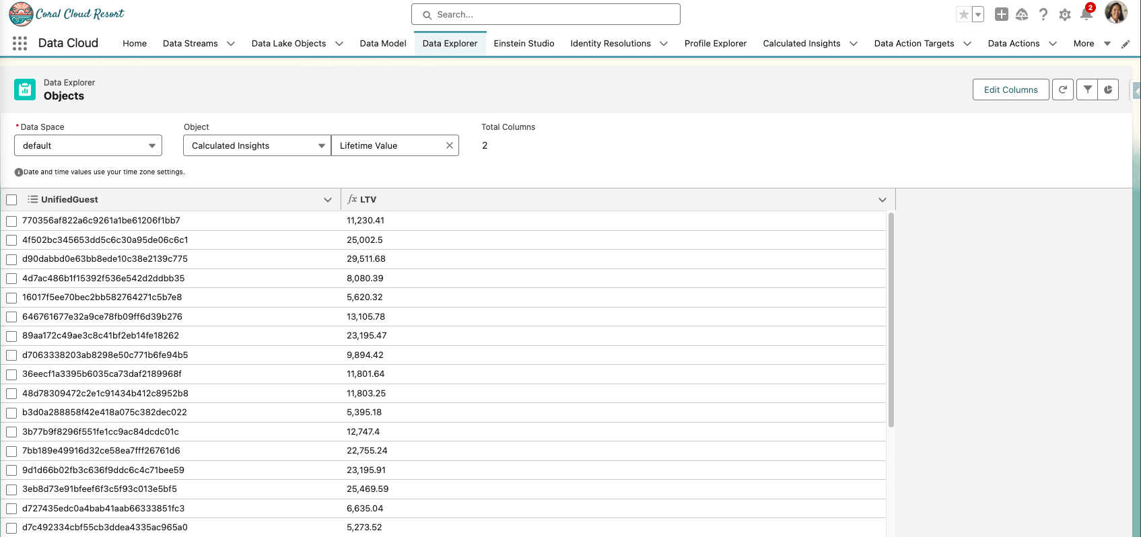The image size is (1141, 537).
Task: Open the Profile Explorer tab
Action: click(715, 44)
